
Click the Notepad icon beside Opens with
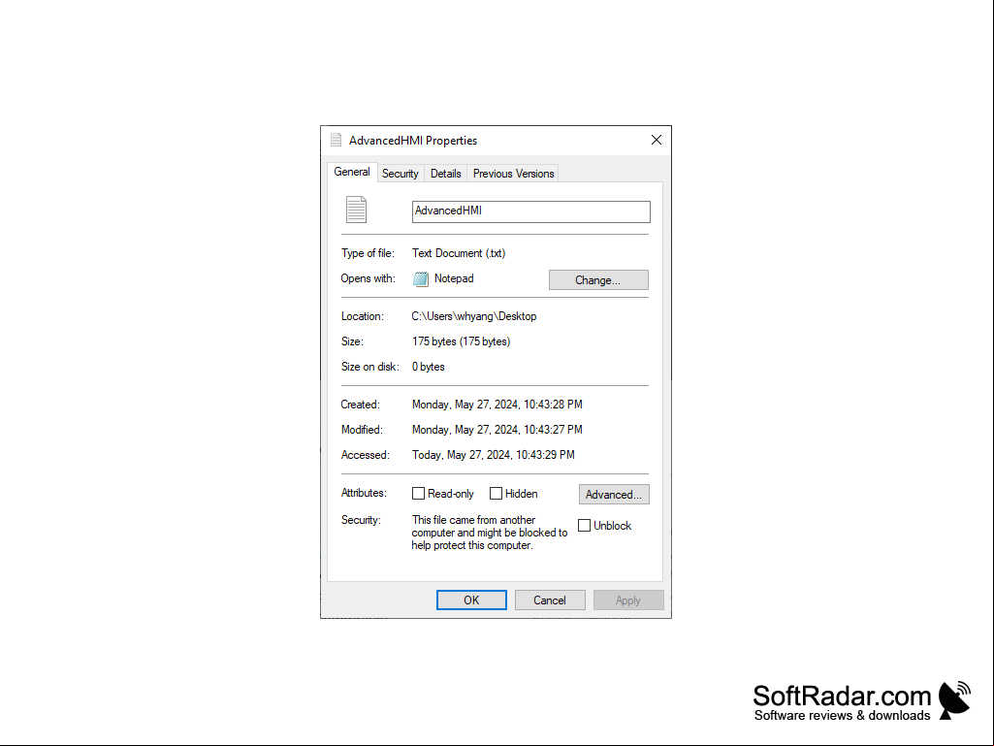421,279
